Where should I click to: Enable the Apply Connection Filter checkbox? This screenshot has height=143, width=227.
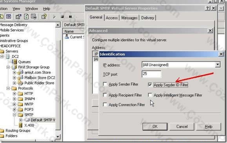pos(105,104)
